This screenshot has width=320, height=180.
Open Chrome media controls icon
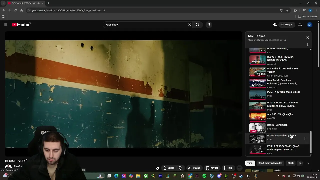304,10
